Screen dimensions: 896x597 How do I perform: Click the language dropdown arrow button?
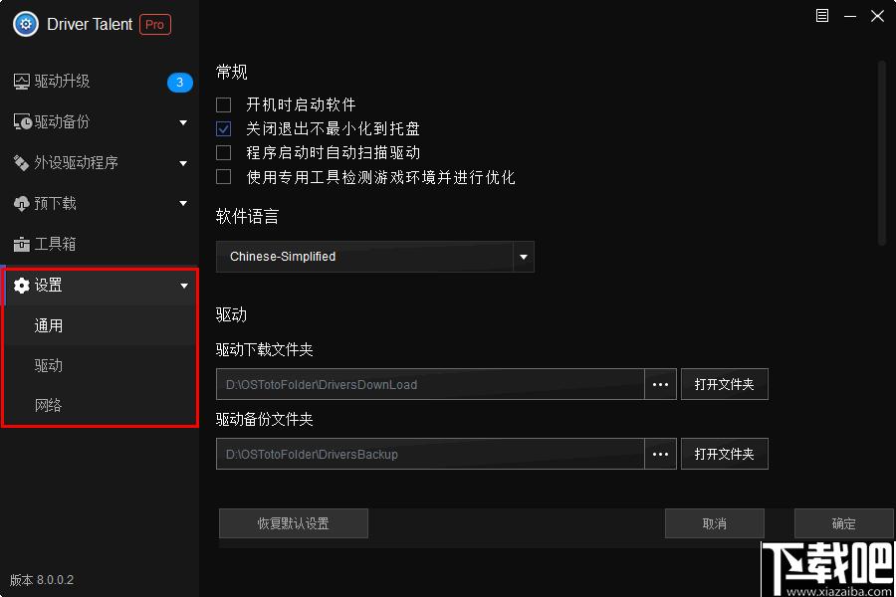pyautogui.click(x=524, y=257)
